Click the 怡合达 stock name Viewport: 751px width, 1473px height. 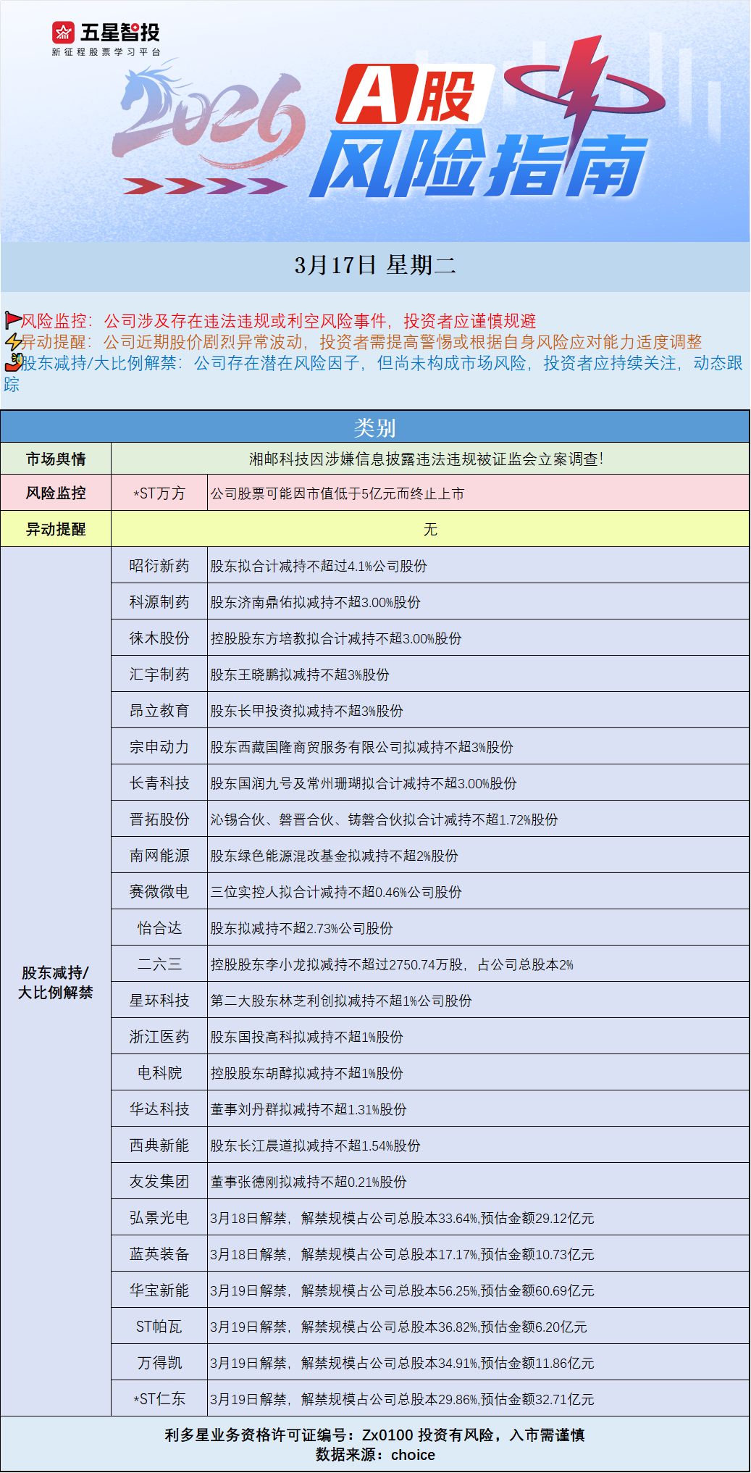(x=159, y=928)
